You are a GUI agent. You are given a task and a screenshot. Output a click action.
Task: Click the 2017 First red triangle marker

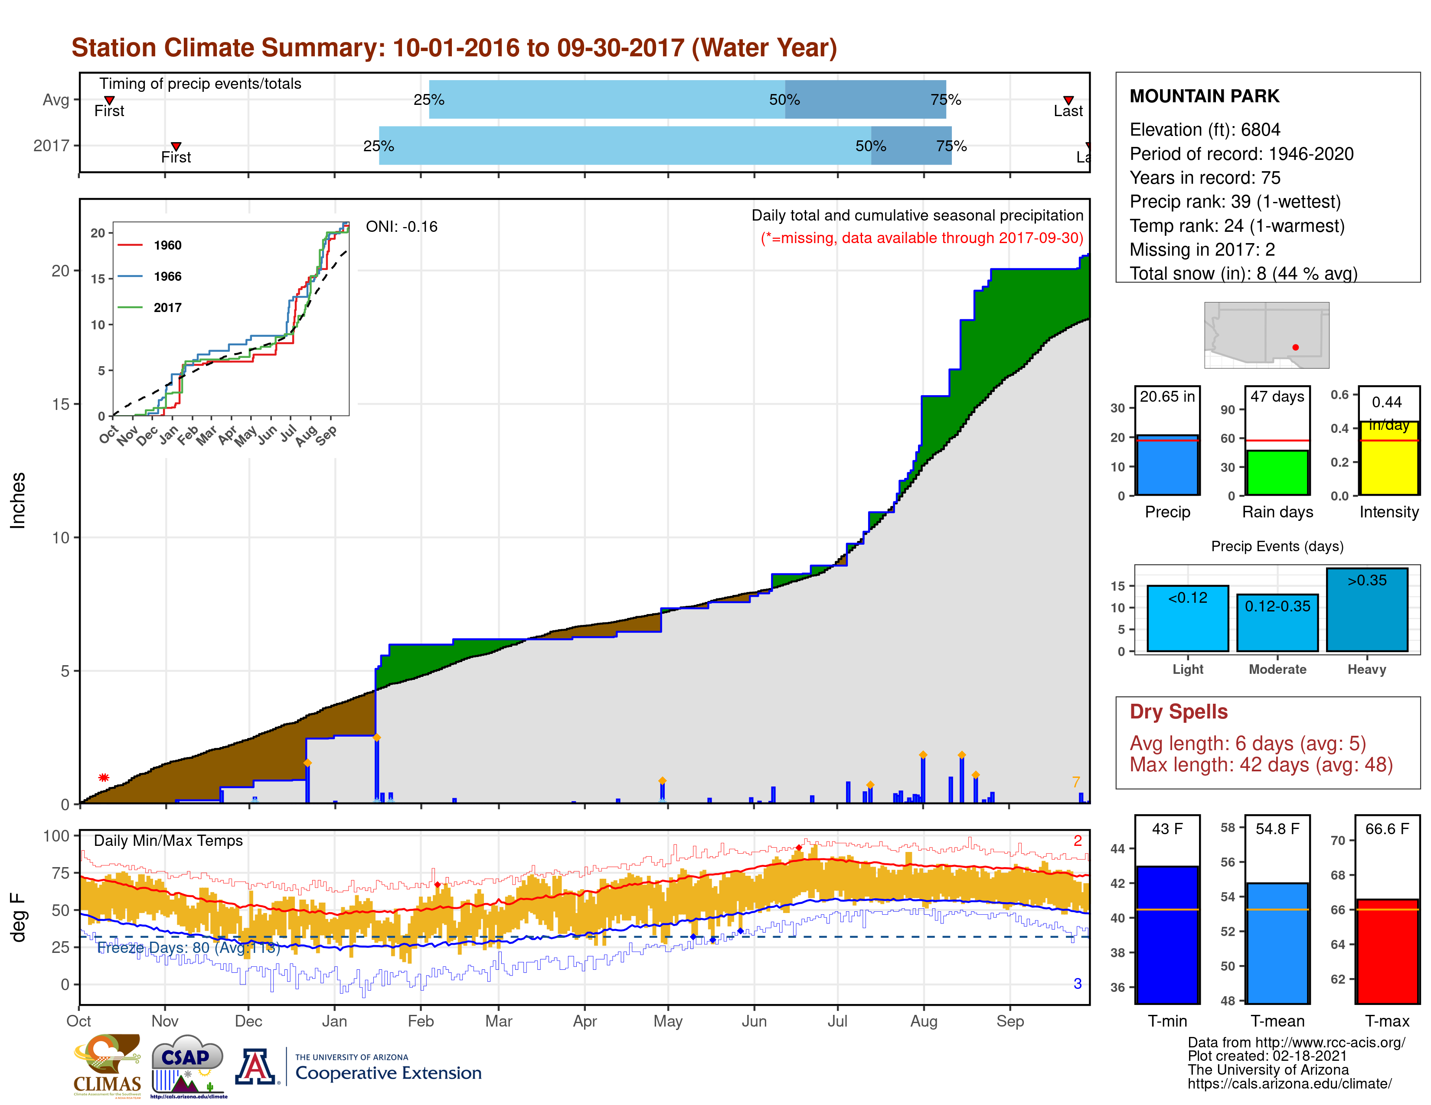click(176, 146)
